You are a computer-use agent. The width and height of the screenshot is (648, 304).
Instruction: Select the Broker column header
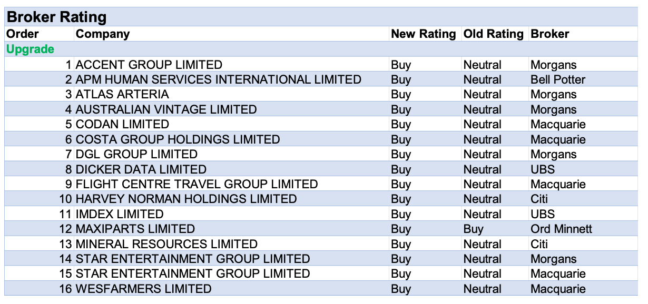click(x=550, y=34)
